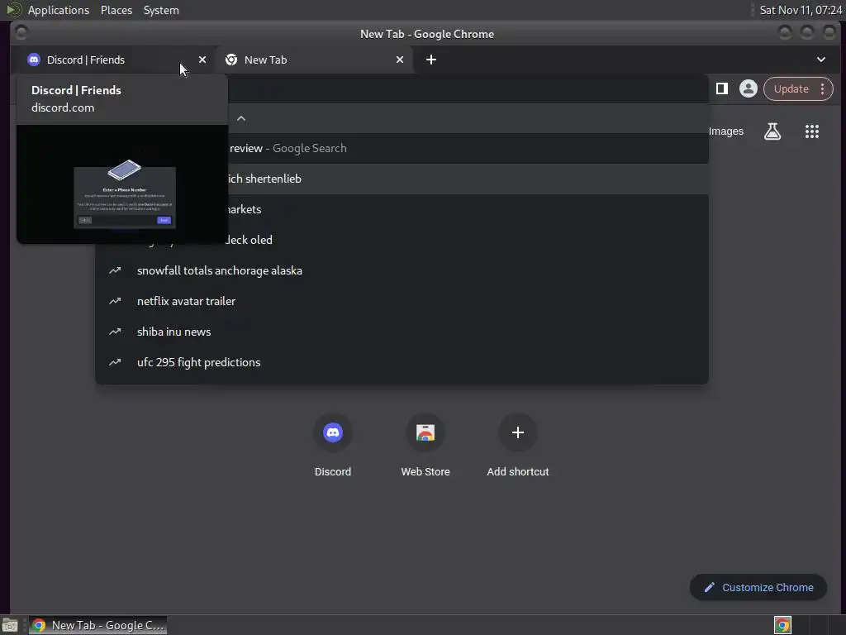Viewport: 846px width, 635px height.
Task: Open Search Labs flask icon
Action: (772, 131)
